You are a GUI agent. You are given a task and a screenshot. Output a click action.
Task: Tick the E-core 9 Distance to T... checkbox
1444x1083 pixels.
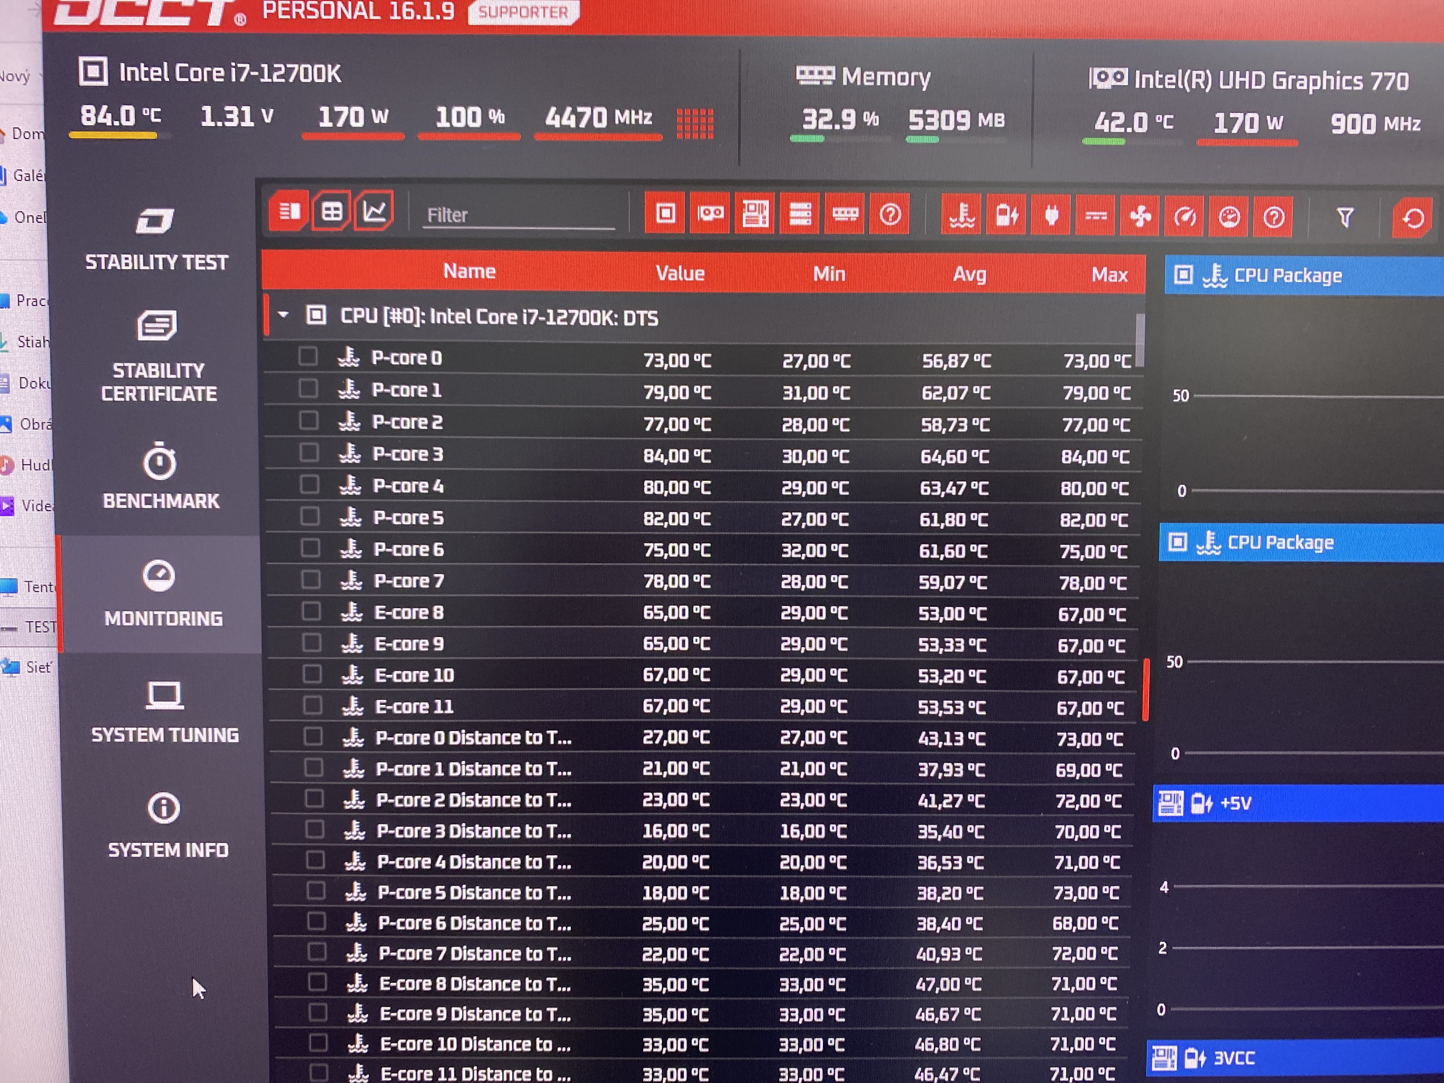click(317, 1012)
